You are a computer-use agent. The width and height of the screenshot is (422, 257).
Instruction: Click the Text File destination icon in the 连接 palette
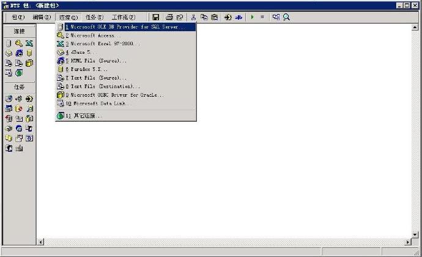click(19, 63)
